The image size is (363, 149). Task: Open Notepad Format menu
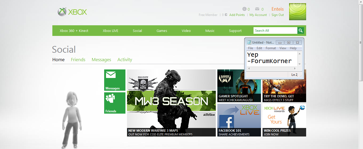click(271, 48)
